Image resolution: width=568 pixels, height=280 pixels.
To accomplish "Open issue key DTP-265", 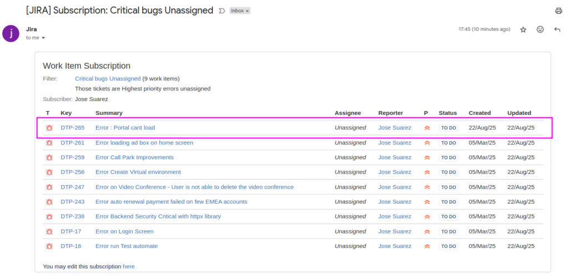I will click(x=73, y=128).
